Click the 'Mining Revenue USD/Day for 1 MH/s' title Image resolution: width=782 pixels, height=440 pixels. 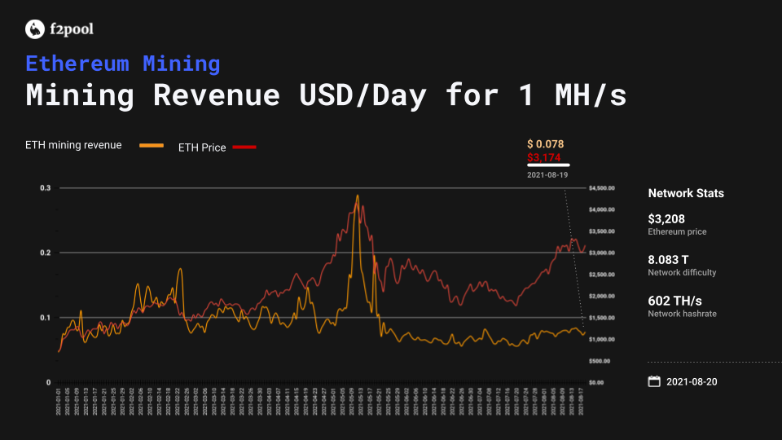326,95
